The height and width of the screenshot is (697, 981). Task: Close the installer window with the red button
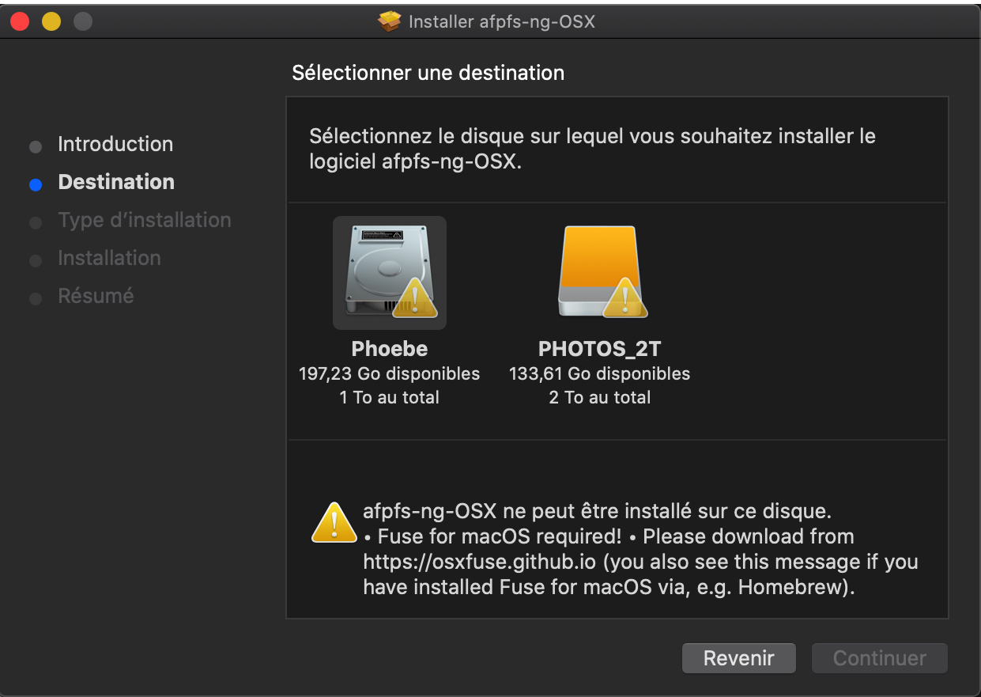(x=20, y=21)
